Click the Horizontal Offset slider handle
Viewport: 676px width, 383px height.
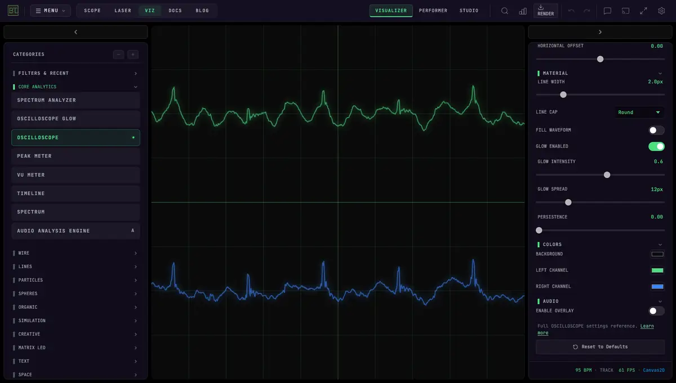click(600, 59)
